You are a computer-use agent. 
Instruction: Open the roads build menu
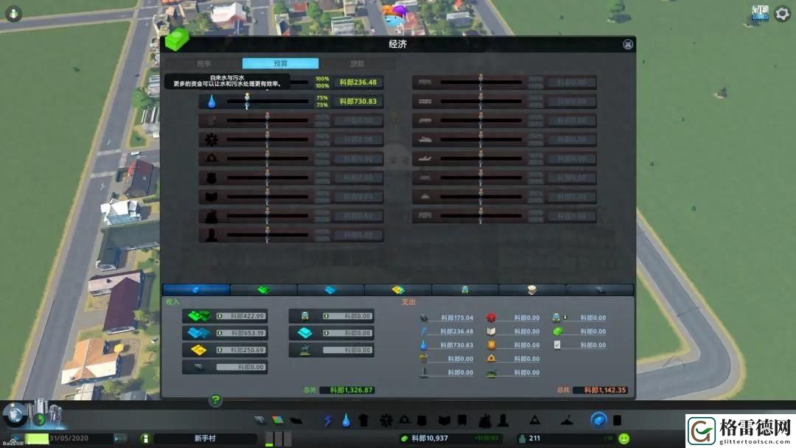click(259, 420)
